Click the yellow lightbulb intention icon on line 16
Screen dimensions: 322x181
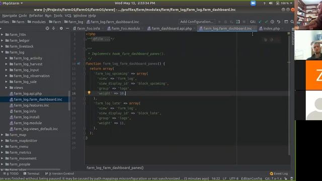pyautogui.click(x=89, y=93)
